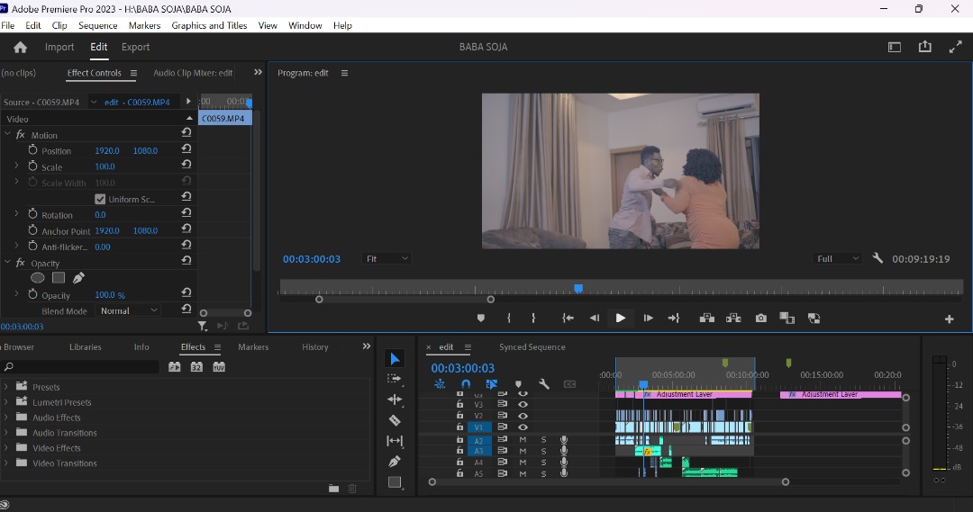Click filter properties funnel icon
The image size is (973, 512).
click(203, 326)
